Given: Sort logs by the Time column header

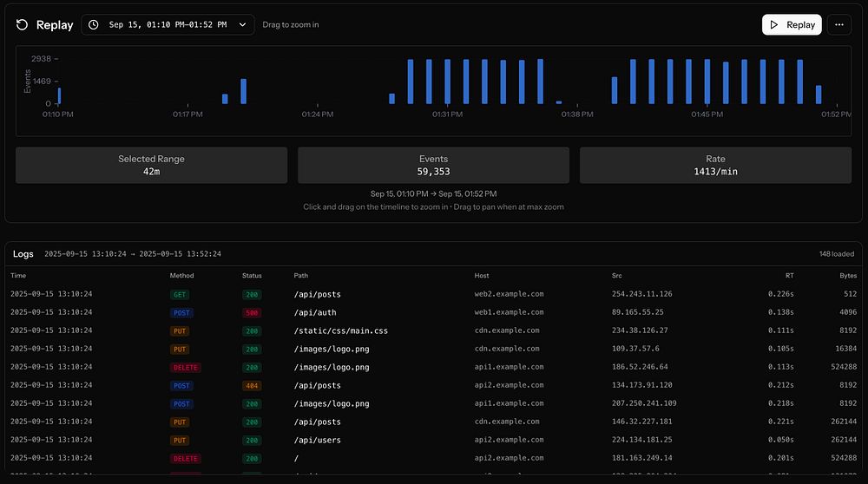Looking at the screenshot, I should (18, 276).
